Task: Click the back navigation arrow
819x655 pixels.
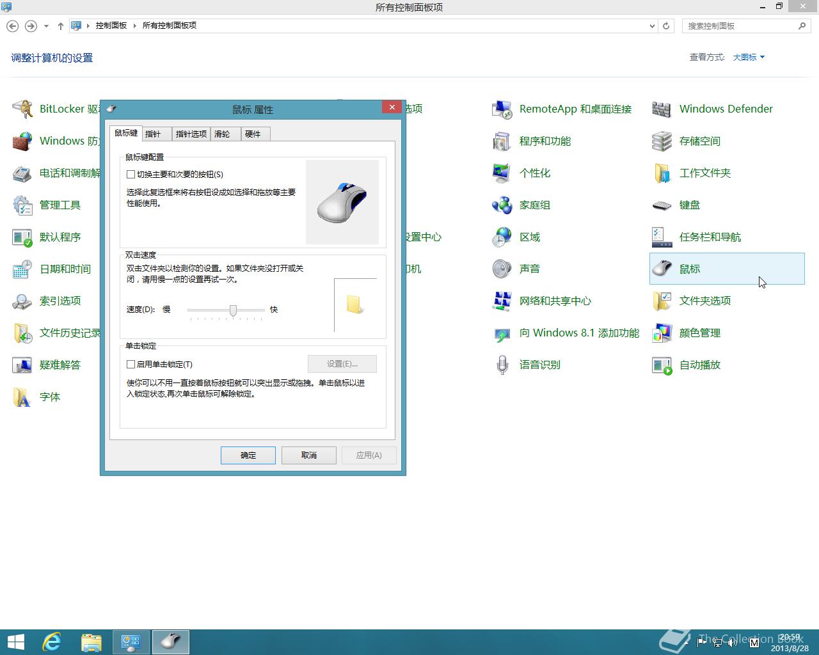Action: [x=12, y=26]
